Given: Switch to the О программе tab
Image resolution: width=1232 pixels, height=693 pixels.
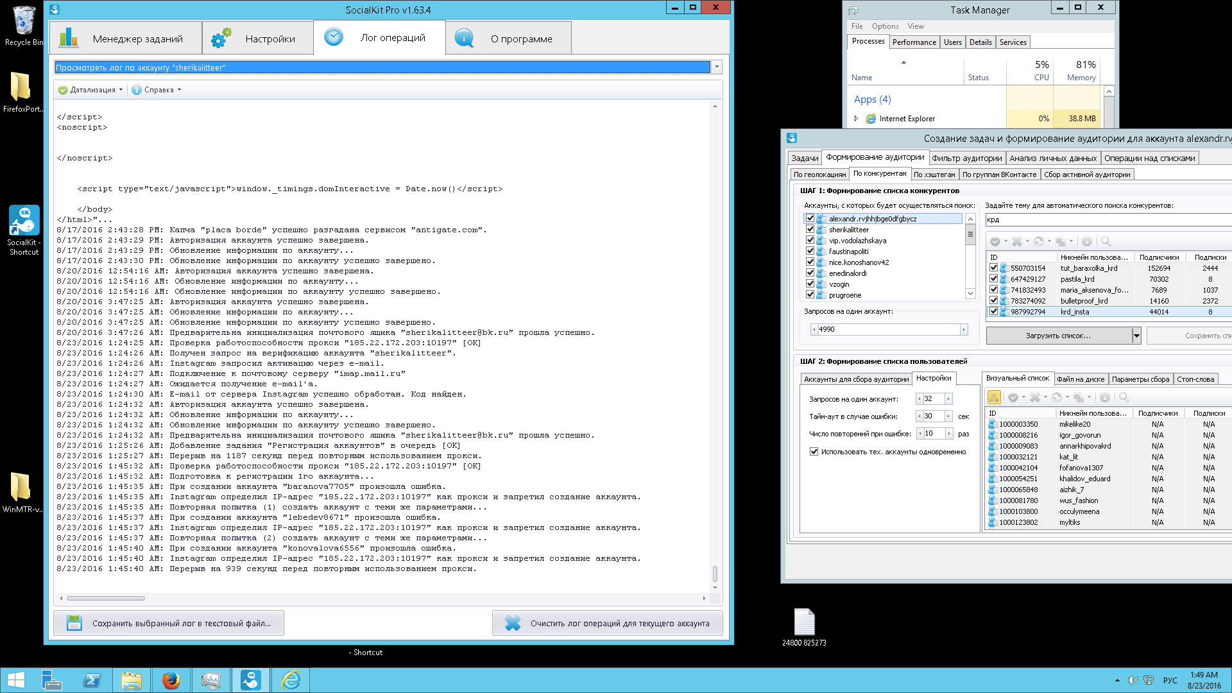Looking at the screenshot, I should (x=508, y=38).
